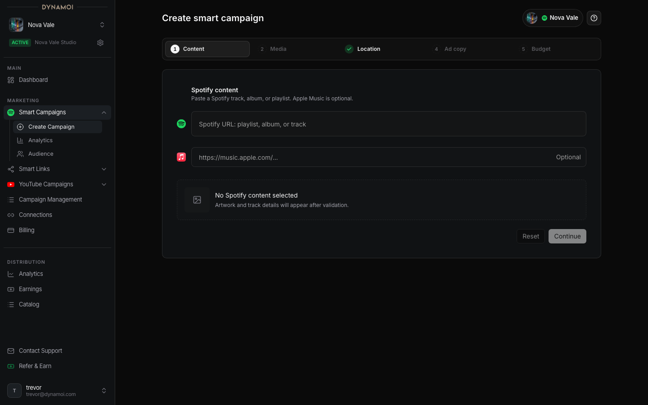Click the people icon next to Audience

(20, 154)
